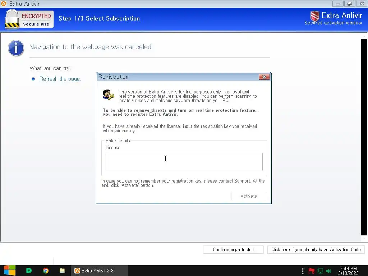Viewport: 368px width, 276px height.
Task: Open File Explorer from the taskbar
Action: (x=62, y=271)
